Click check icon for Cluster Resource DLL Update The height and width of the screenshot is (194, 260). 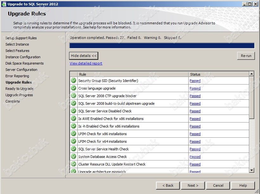[x=74, y=164]
